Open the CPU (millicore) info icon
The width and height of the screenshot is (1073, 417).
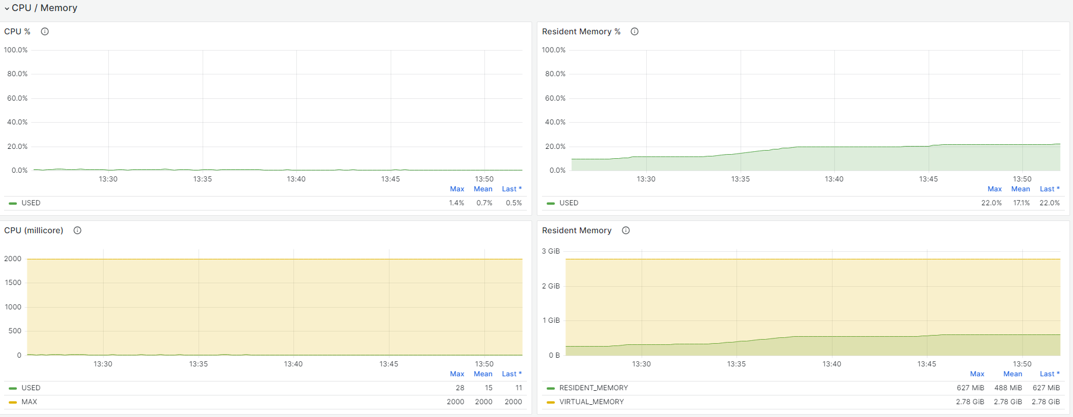tap(77, 230)
